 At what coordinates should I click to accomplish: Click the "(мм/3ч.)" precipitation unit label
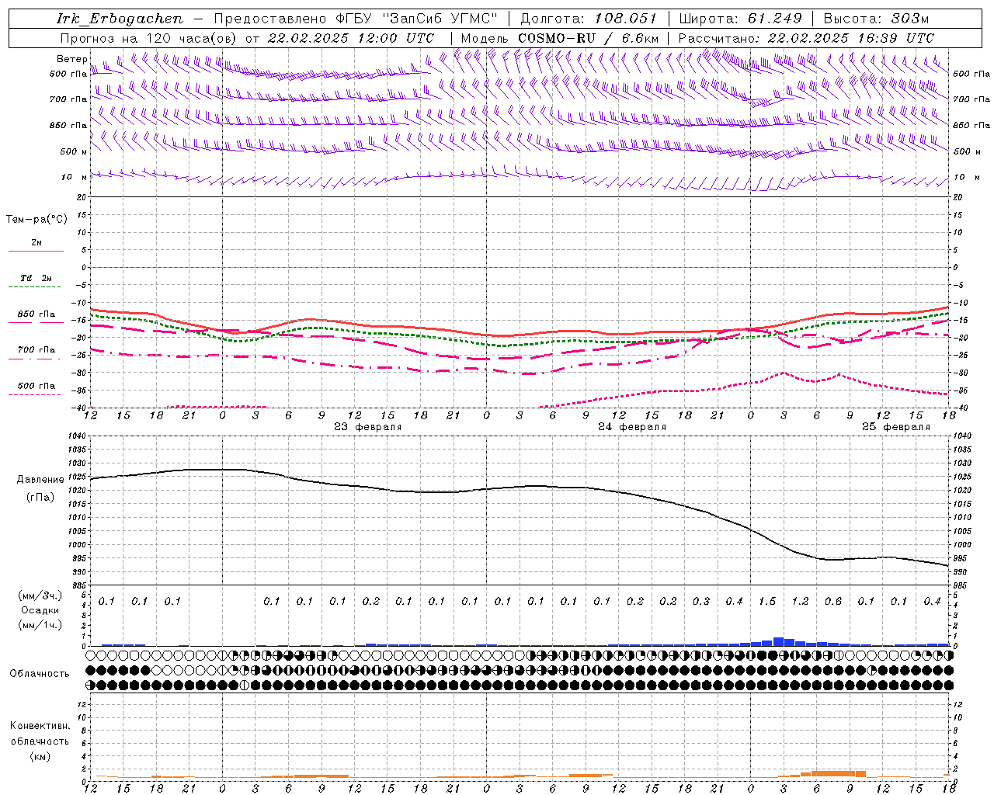pos(40,595)
